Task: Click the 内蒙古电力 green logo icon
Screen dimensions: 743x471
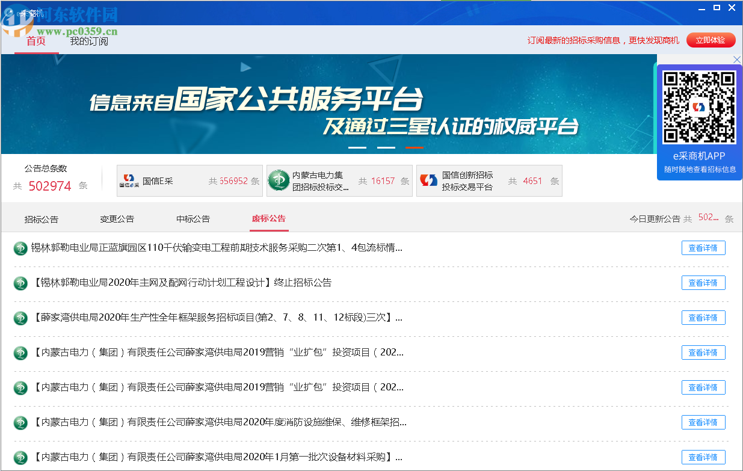Action: coord(279,180)
